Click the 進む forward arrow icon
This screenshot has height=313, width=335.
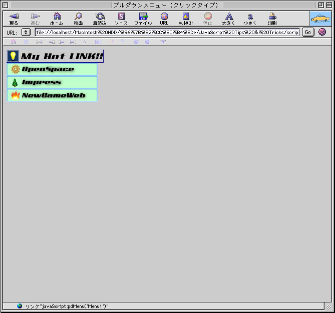pyautogui.click(x=35, y=16)
